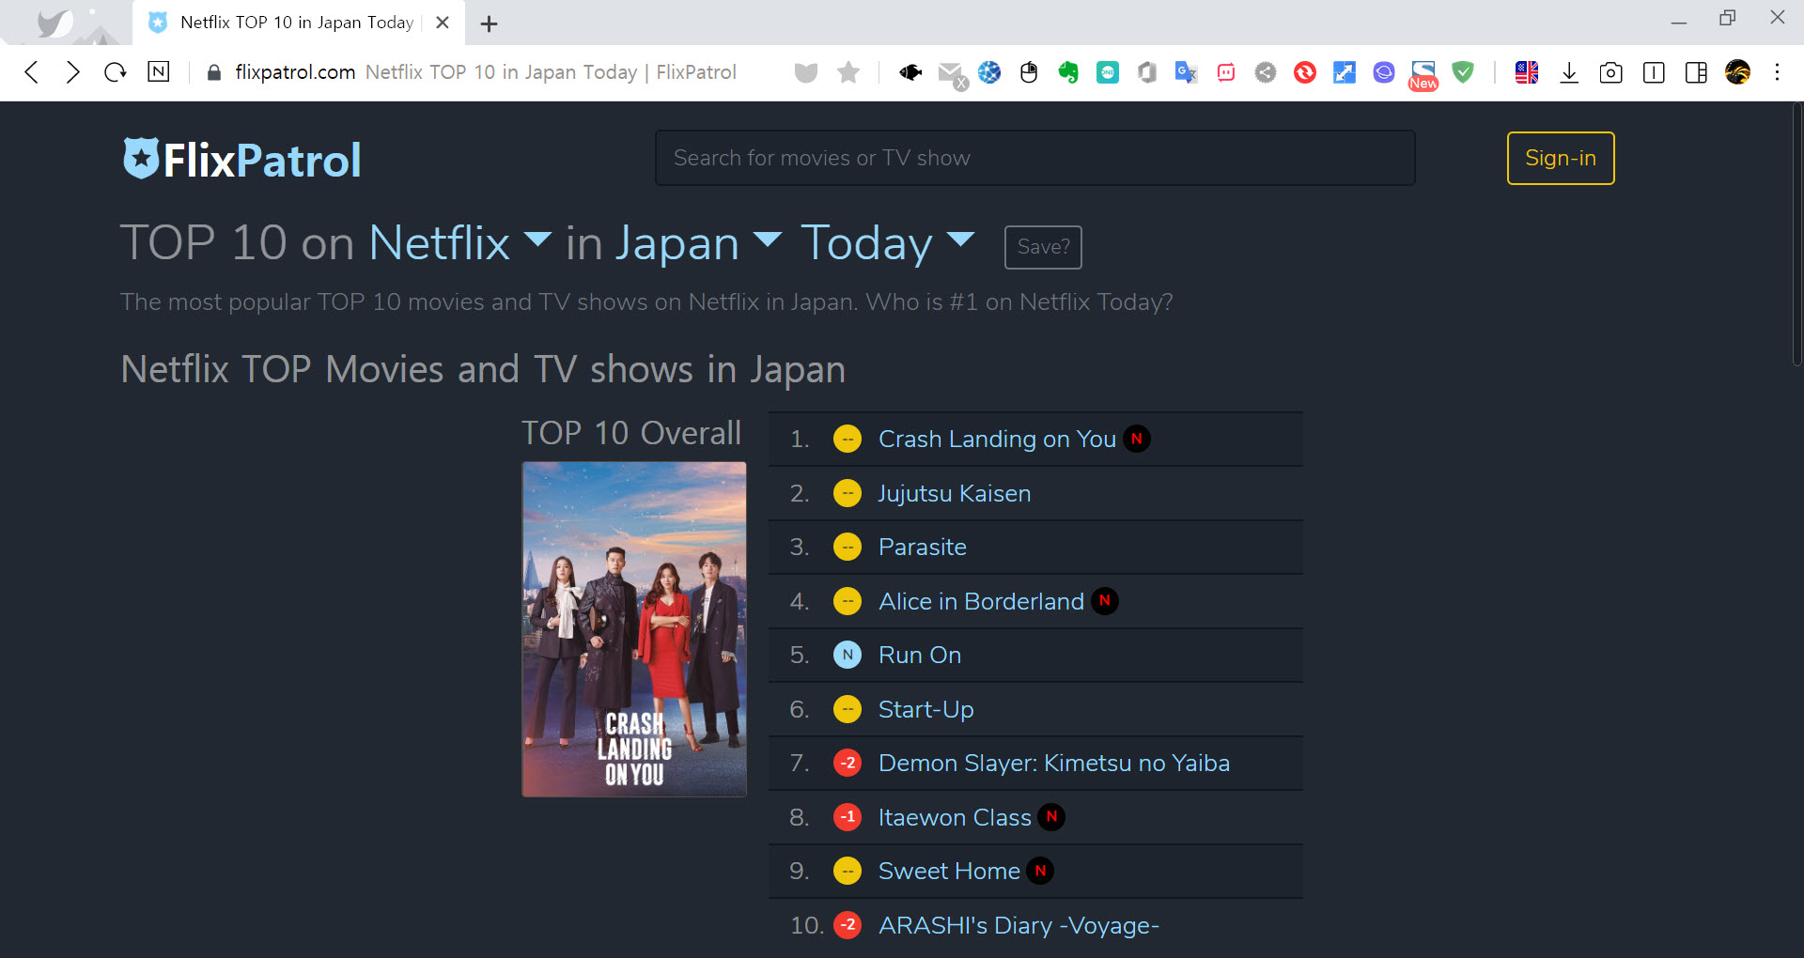Open Run On link
Viewport: 1804px width, 958px height.
pyautogui.click(x=920, y=655)
